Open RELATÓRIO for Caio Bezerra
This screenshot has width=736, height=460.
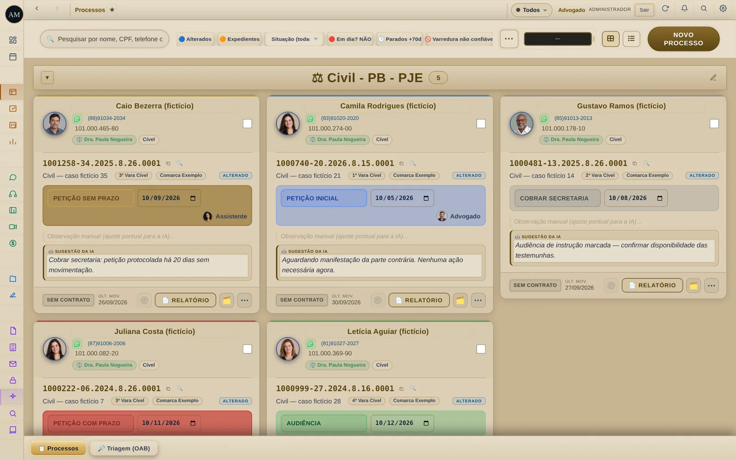(185, 300)
